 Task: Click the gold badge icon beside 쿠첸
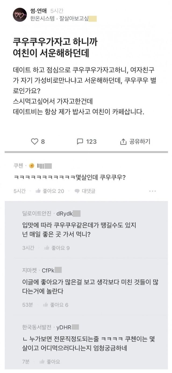tap(32, 166)
